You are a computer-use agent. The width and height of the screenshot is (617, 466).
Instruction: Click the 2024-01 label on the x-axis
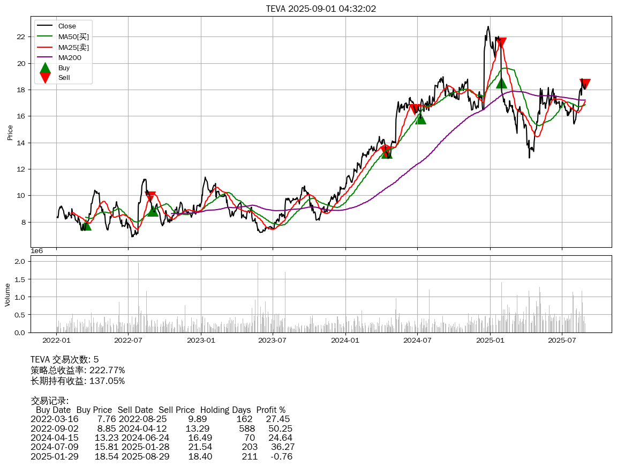click(x=345, y=339)
